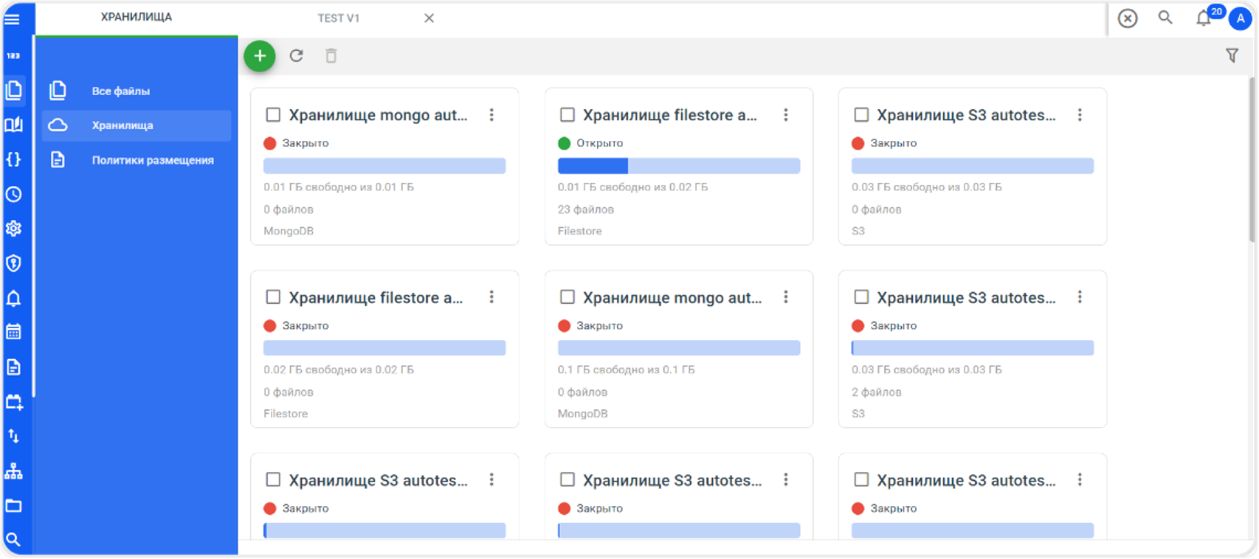This screenshot has width=1259, height=559.
Task: Open Политики размещения section
Action: (153, 160)
